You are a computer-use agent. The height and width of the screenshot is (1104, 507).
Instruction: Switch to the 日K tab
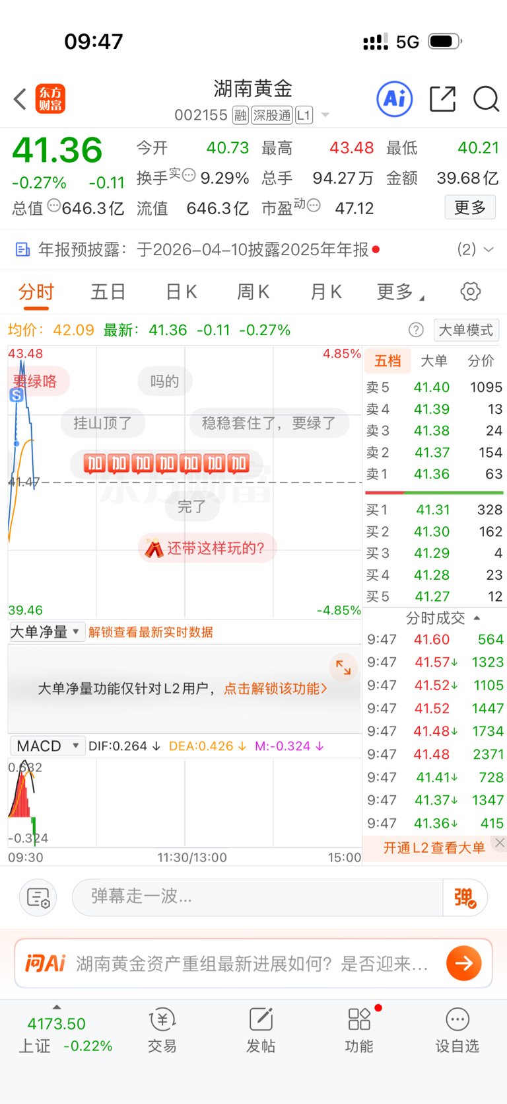(x=181, y=292)
